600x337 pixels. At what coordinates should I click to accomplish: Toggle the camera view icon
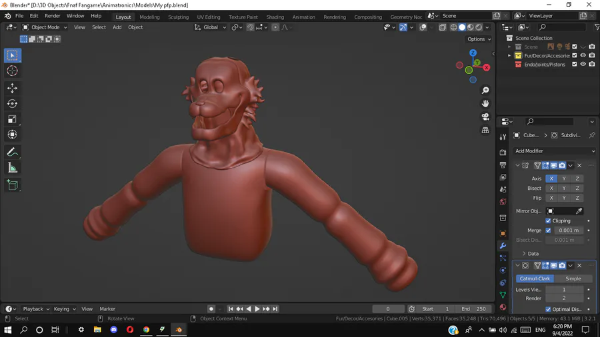tap(485, 117)
